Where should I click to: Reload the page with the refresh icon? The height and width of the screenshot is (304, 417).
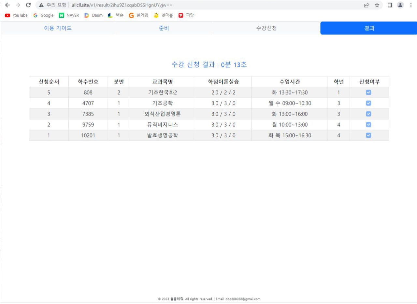point(28,5)
